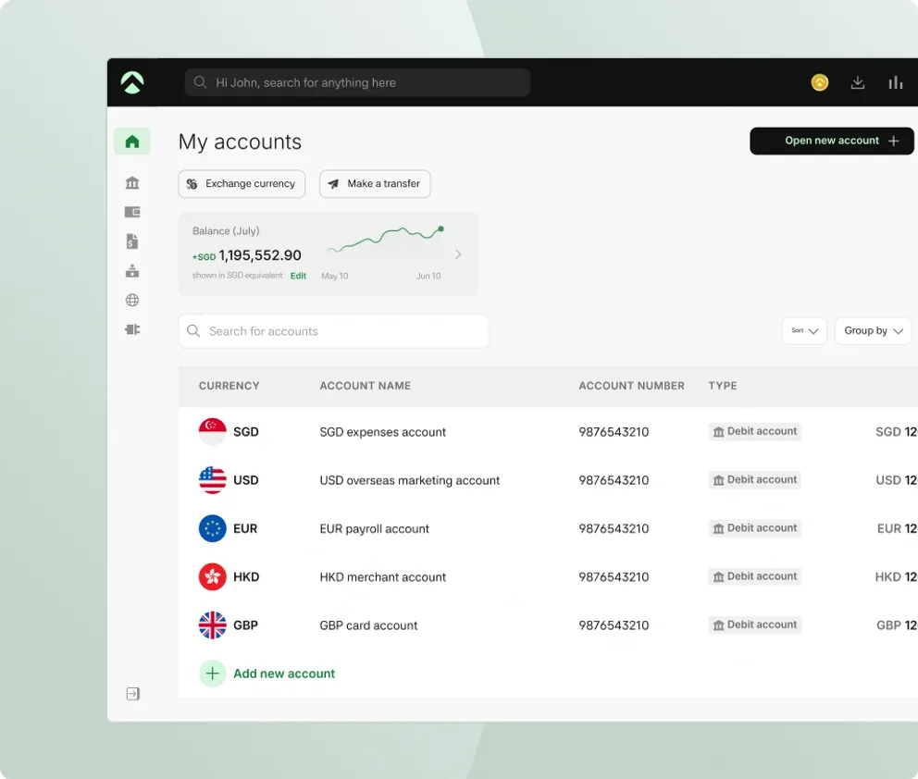Click the balance trend line chart
918x779 pixels.
click(x=385, y=239)
